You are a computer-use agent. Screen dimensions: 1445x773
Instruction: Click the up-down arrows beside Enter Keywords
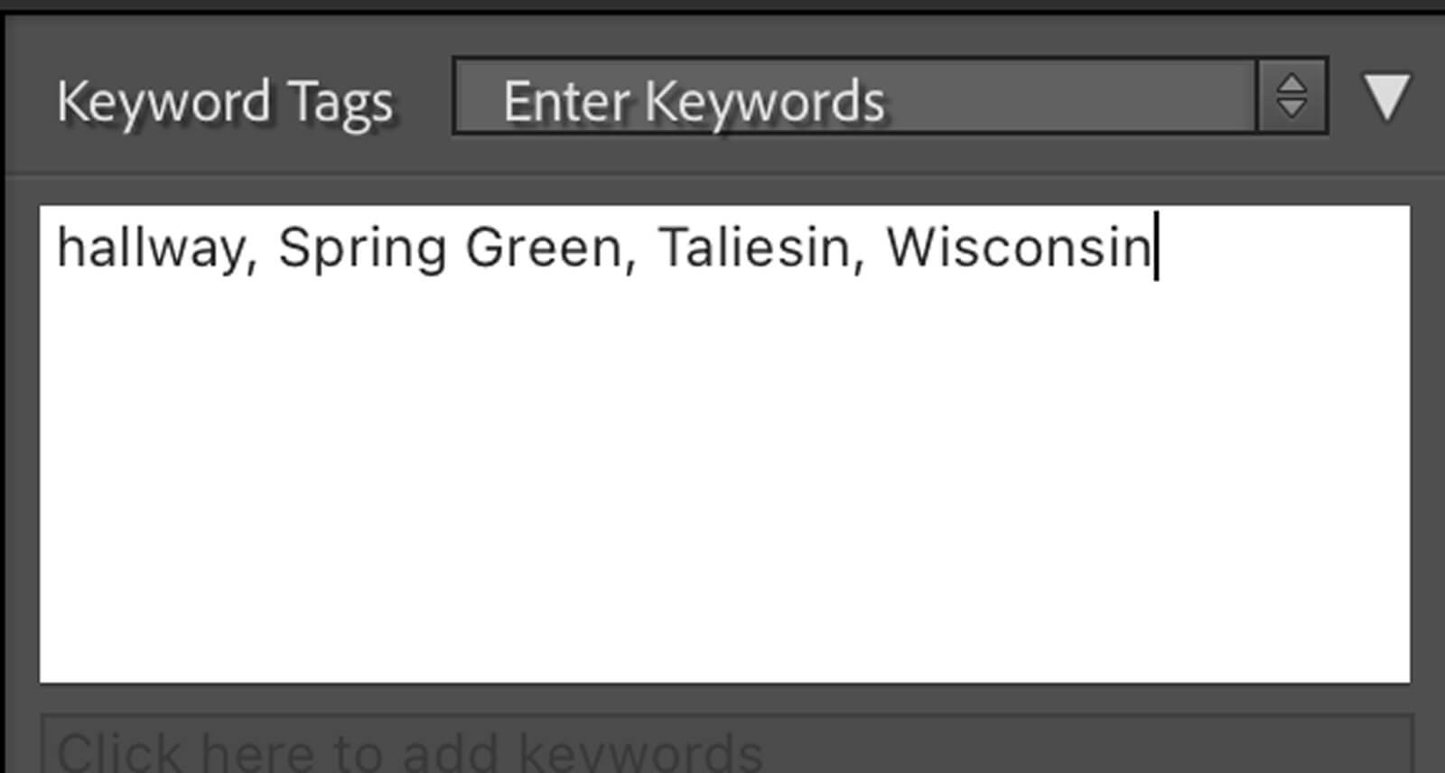click(x=1291, y=97)
